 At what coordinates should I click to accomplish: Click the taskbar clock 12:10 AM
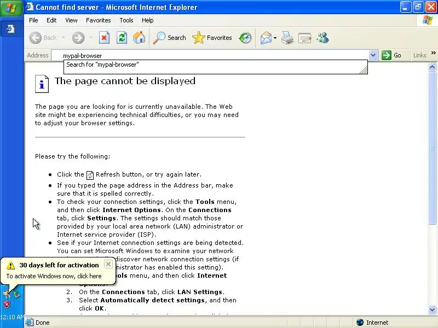[x=12, y=317]
